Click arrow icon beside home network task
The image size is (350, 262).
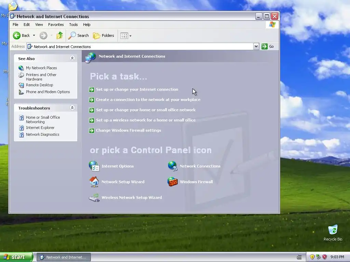[92, 110]
